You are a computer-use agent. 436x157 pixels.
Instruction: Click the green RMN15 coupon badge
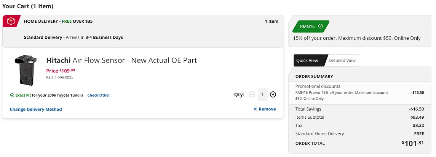point(308,26)
